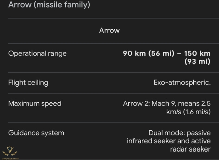This screenshot has height=160, width=219.
Task: Click the dash between the range values
Action: 179,54
